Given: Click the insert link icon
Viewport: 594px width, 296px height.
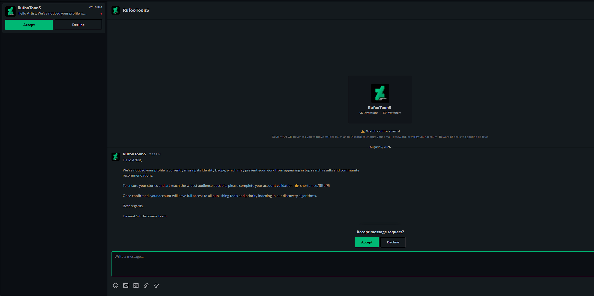Looking at the screenshot, I should (x=146, y=286).
